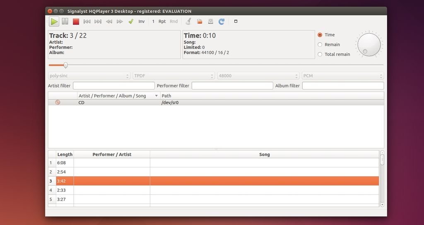Select the Total remain radio option
Viewport: 424px width, 225px height.
(x=320, y=54)
